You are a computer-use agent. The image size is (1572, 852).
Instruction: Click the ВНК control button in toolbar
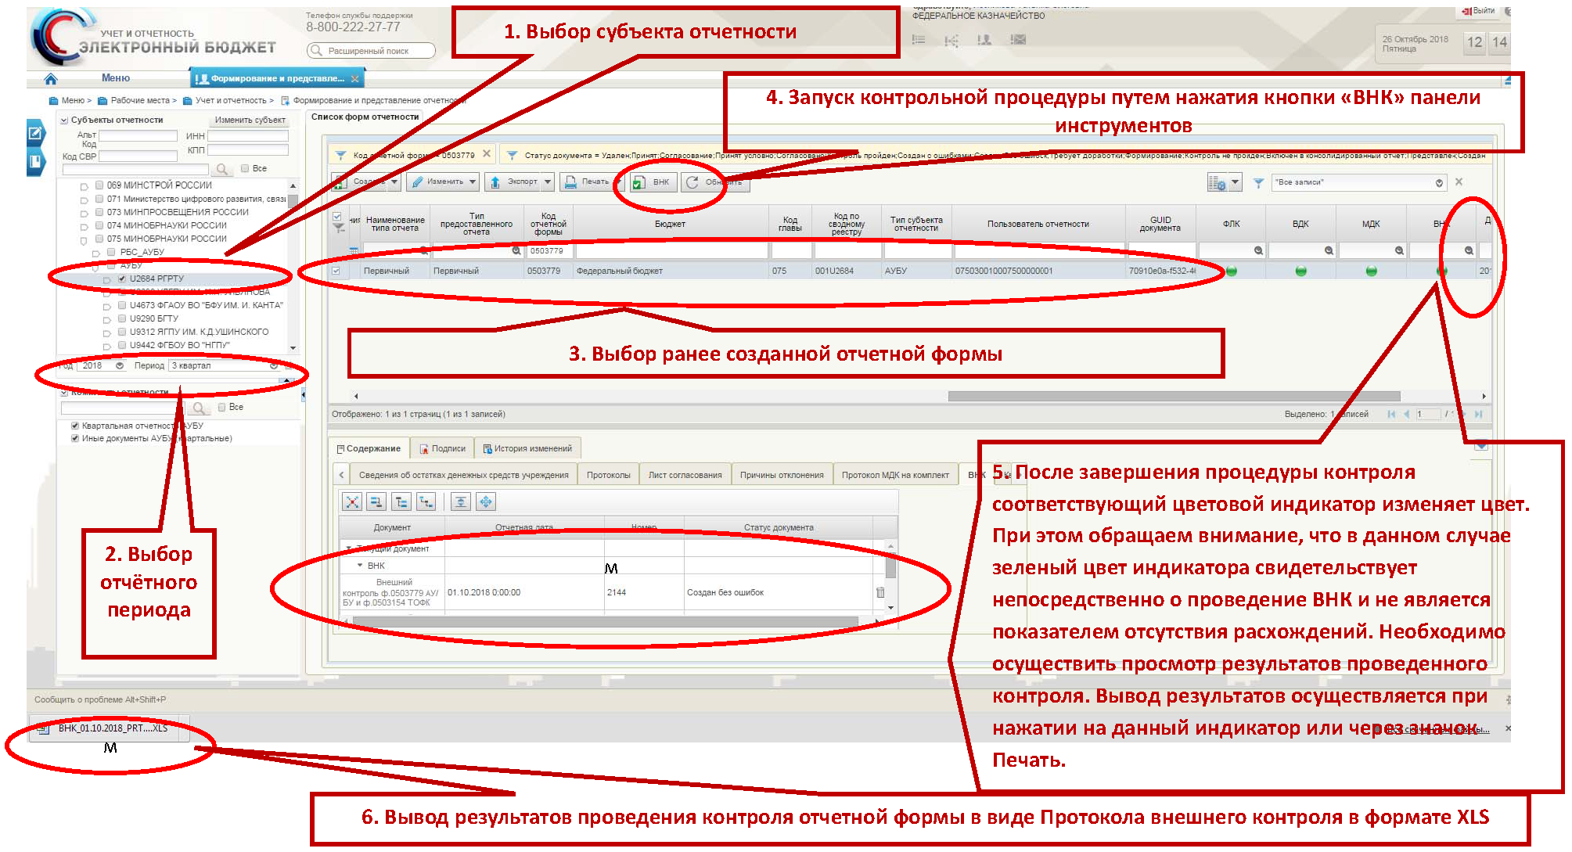tap(652, 182)
